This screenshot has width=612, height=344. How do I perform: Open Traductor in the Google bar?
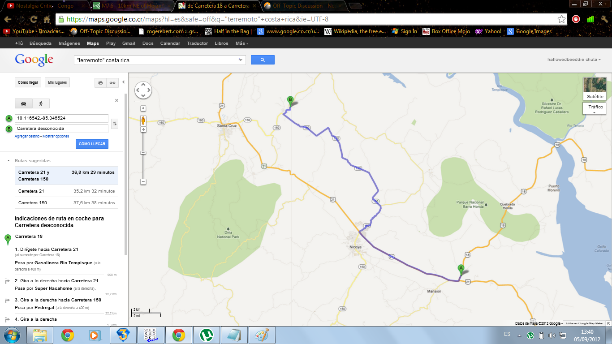tap(198, 43)
